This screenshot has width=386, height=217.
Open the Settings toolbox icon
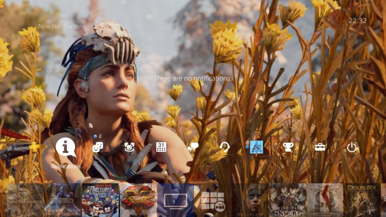pyautogui.click(x=320, y=147)
